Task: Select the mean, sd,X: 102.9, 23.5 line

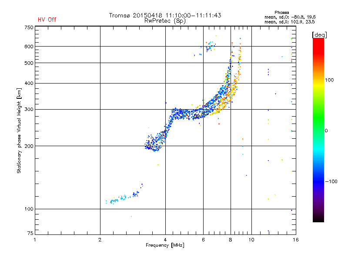Action: point(289,22)
